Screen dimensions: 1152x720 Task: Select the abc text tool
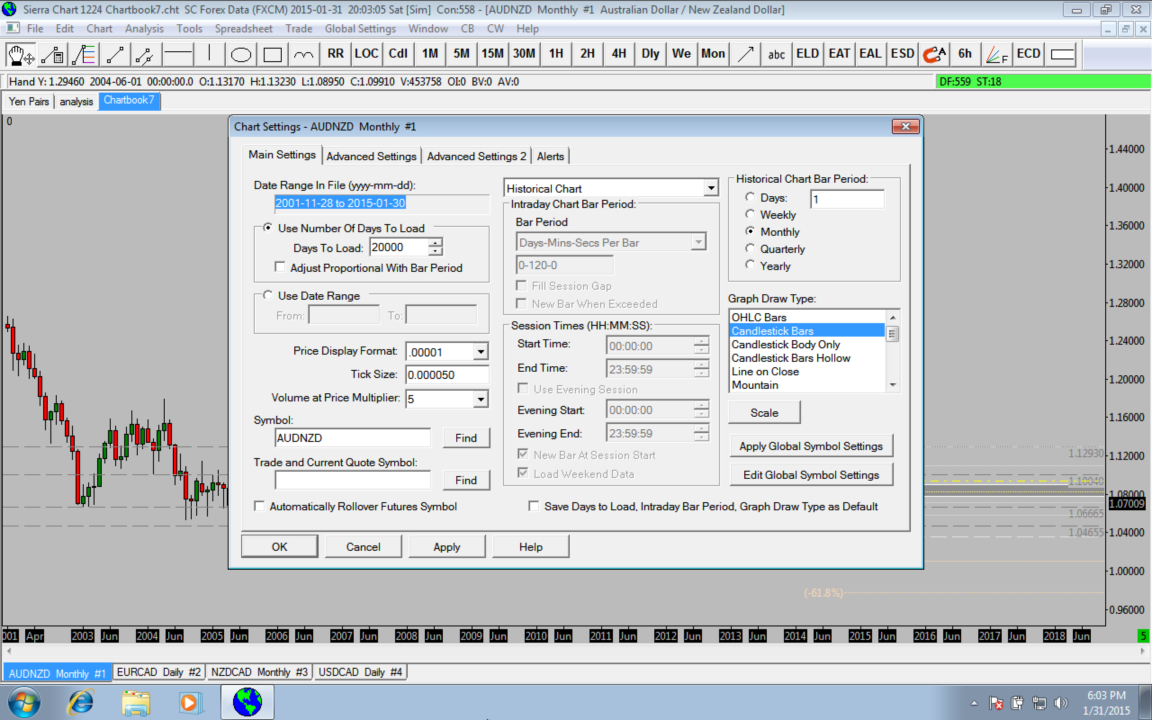(x=776, y=54)
